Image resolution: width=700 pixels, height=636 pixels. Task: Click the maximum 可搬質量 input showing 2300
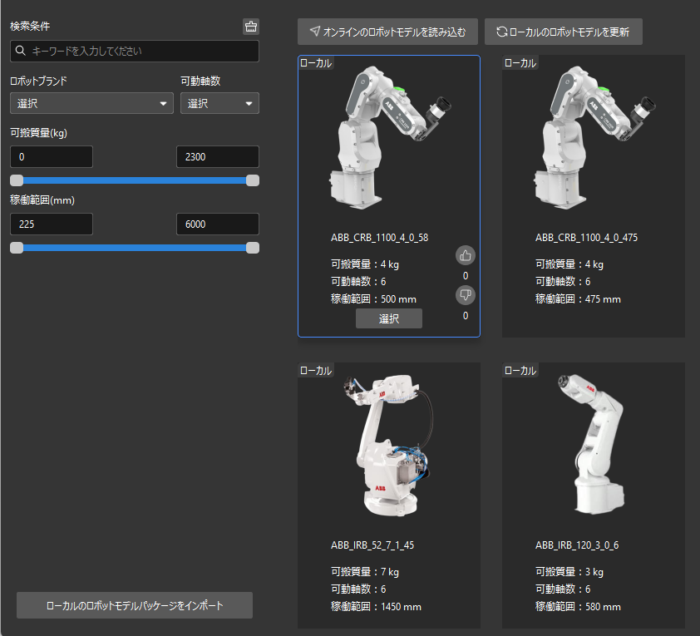[x=218, y=157]
